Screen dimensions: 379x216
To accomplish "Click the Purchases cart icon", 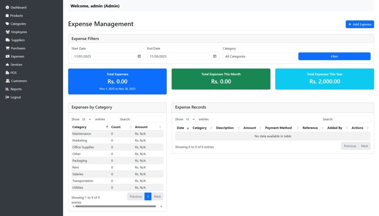I will 7,48.
